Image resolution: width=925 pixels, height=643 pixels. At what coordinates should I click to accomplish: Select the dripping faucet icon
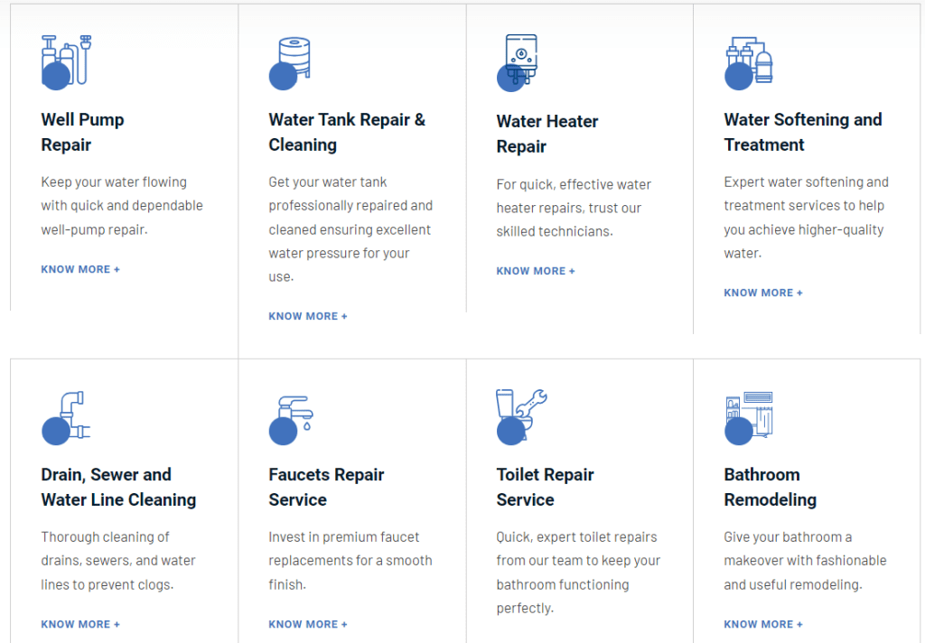290,416
